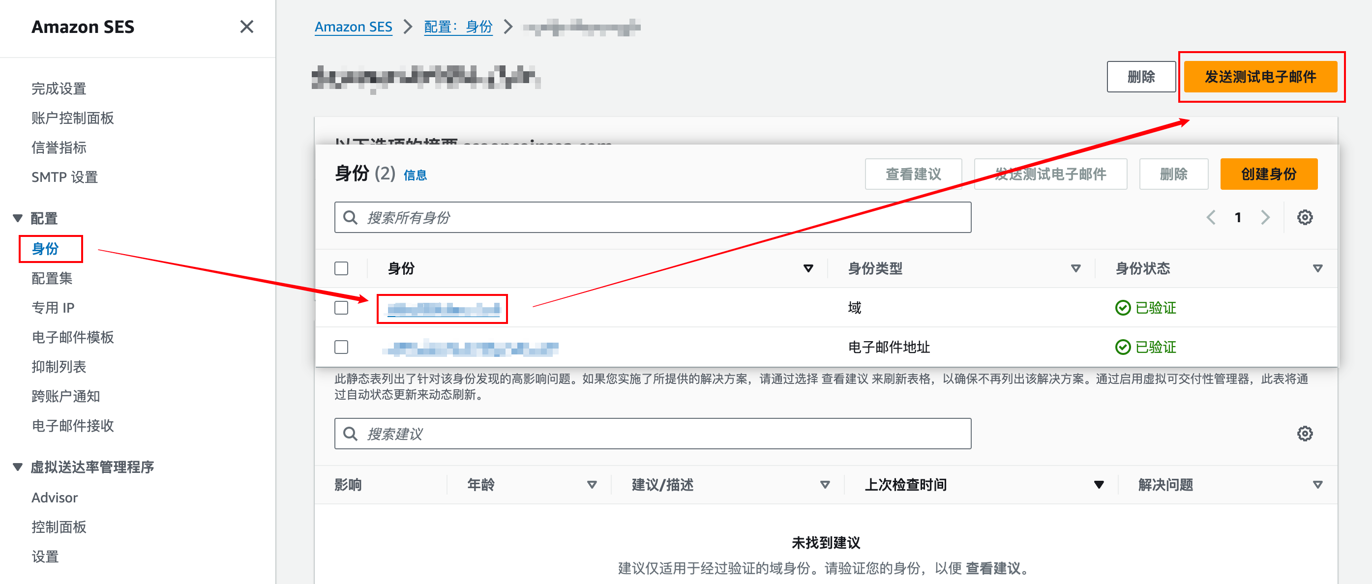Viewport: 1372px width, 584px height.
Task: Open identities table preferences gear
Action: (x=1304, y=217)
